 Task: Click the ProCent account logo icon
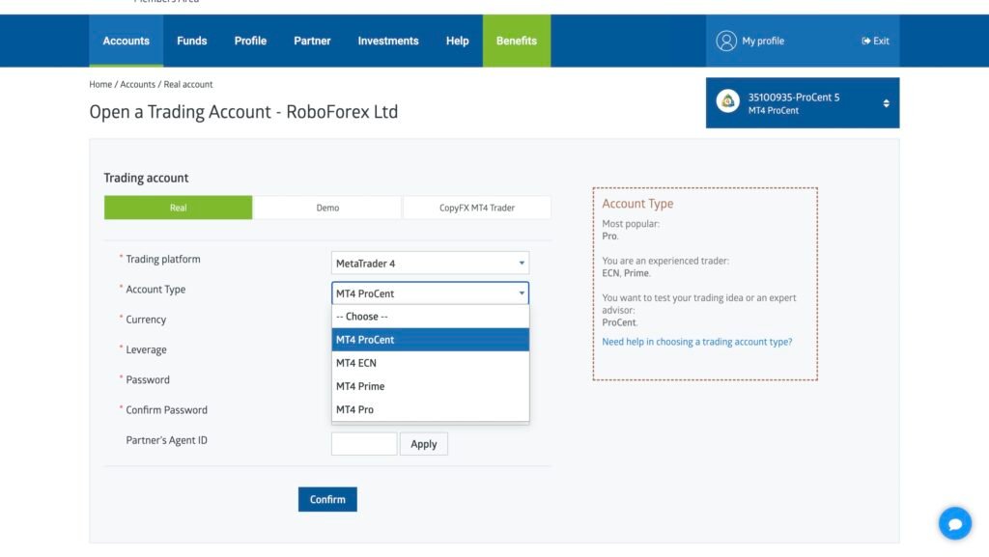point(728,100)
